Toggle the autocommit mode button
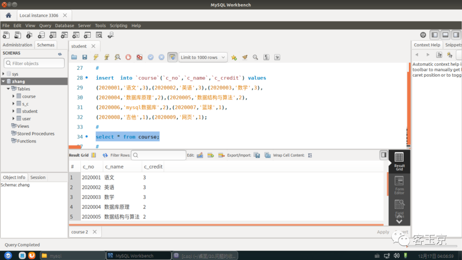The height and width of the screenshot is (260, 462). click(172, 57)
